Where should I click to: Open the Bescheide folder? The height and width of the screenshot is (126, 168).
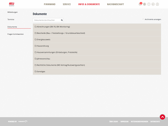pos(97,33)
